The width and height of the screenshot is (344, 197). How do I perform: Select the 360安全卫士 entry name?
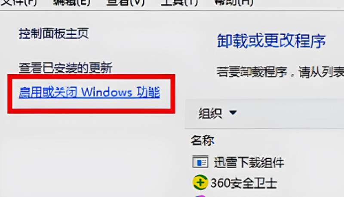tap(244, 183)
